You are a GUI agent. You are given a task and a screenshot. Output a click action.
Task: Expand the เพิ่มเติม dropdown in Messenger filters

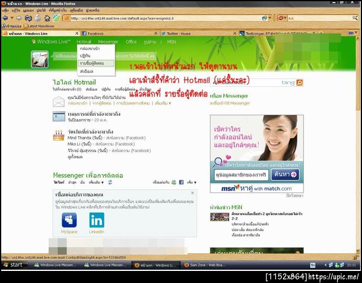click(x=97, y=182)
